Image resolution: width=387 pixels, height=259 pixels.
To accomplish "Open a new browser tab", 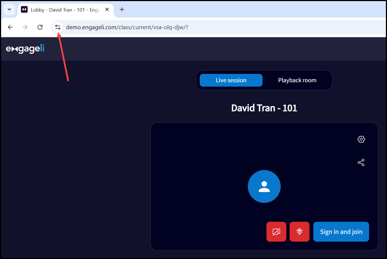I will [122, 10].
